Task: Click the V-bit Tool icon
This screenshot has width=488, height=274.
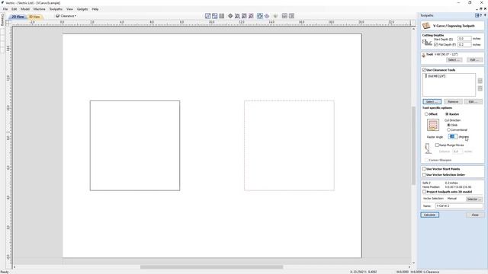Action: [424, 55]
